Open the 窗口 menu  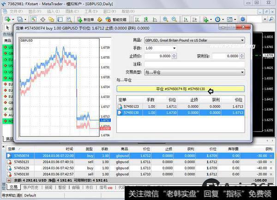[x=109, y=12]
